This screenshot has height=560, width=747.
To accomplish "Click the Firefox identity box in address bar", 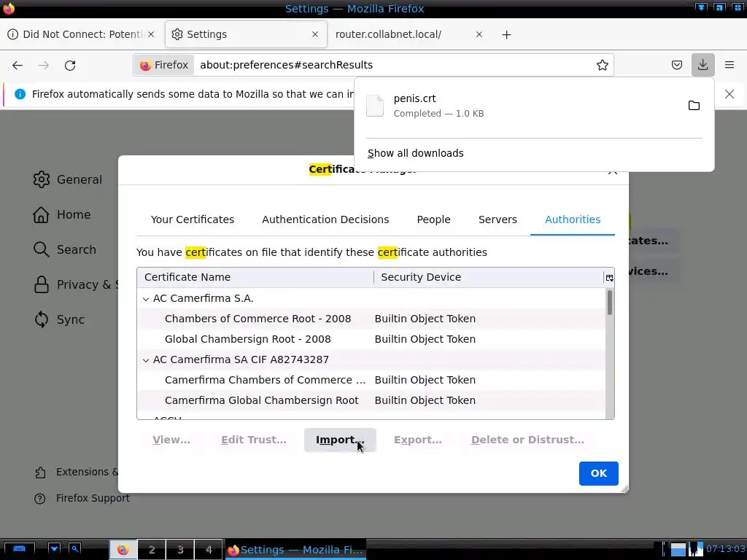I will [164, 65].
